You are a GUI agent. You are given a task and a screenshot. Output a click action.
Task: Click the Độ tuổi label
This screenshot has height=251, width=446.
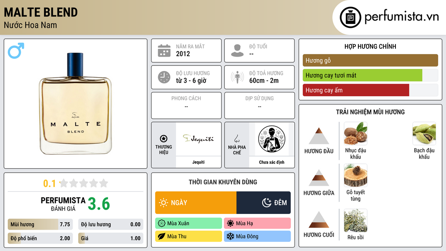point(258,46)
